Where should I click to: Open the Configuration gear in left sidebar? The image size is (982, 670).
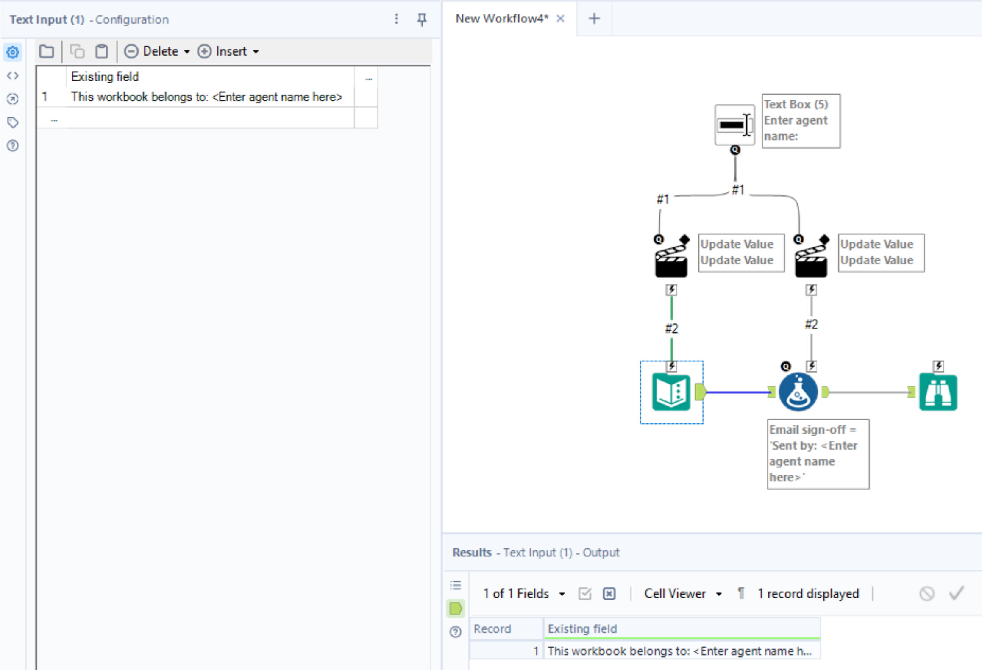12,52
